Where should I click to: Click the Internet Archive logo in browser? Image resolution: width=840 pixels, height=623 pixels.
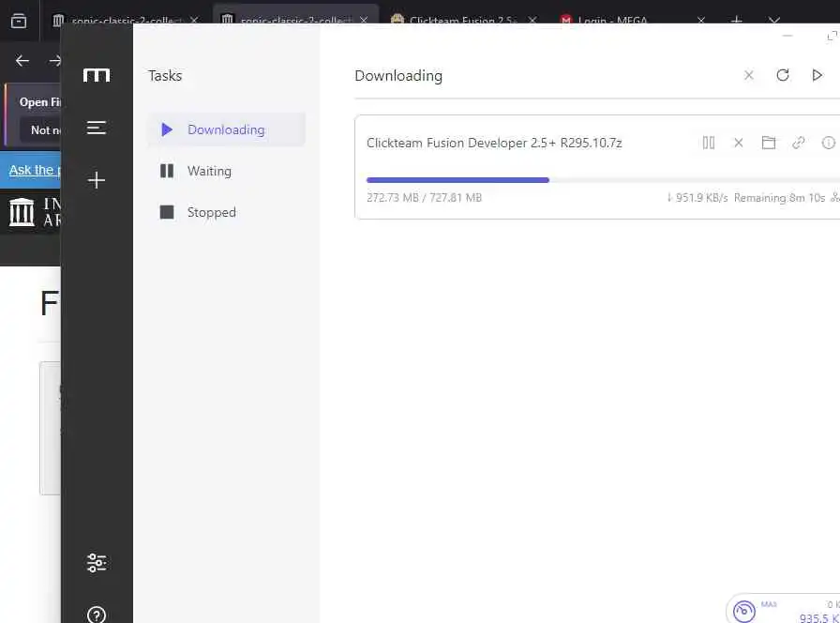tap(35, 212)
